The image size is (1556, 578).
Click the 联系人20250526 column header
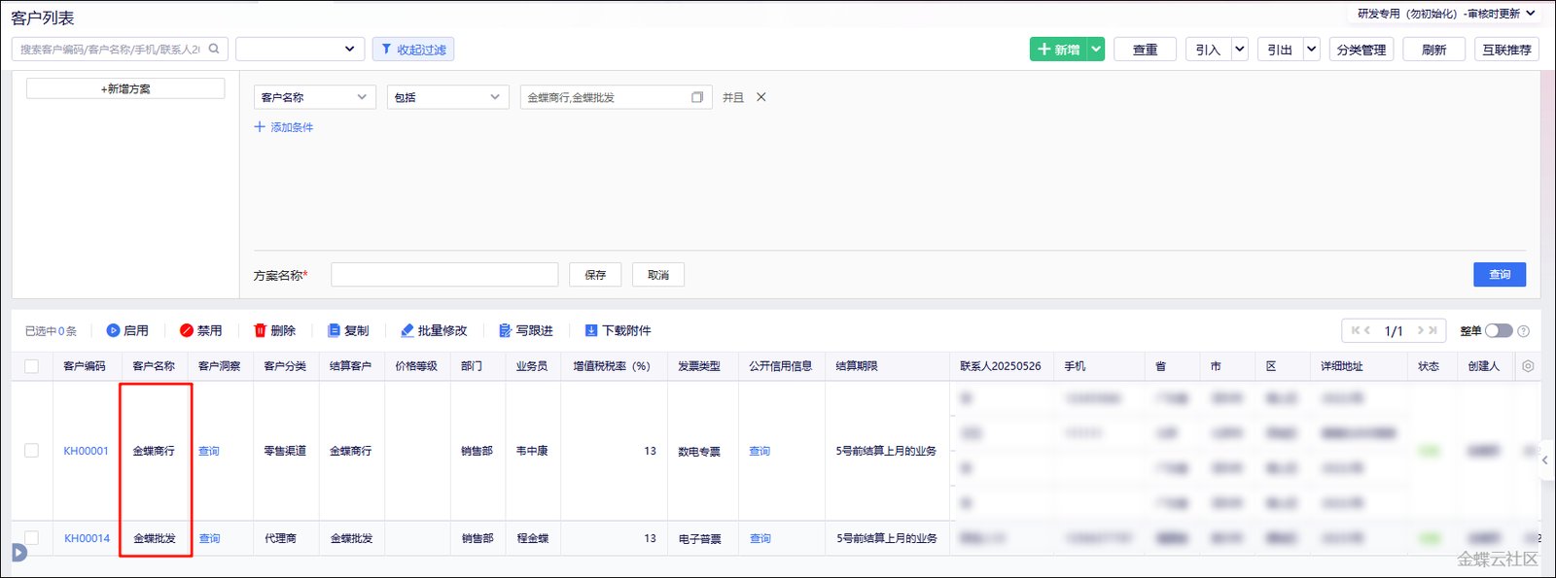[x=1001, y=366]
